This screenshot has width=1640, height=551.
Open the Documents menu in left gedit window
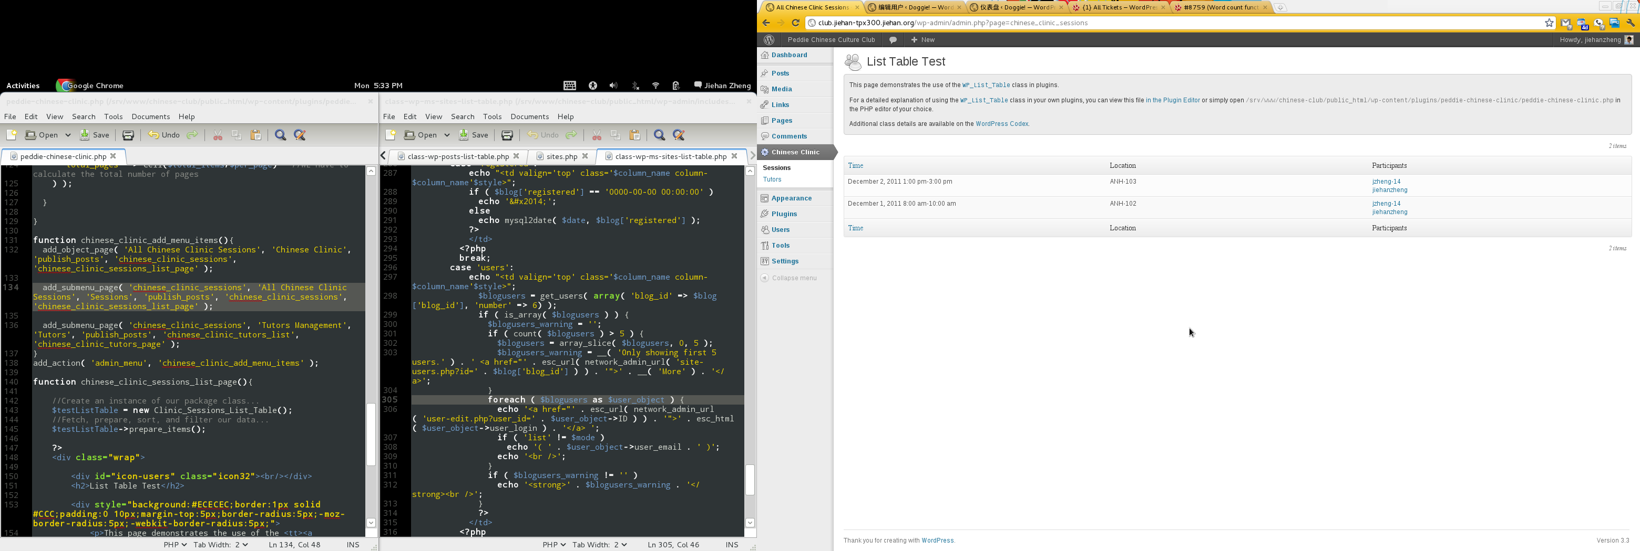coord(150,116)
